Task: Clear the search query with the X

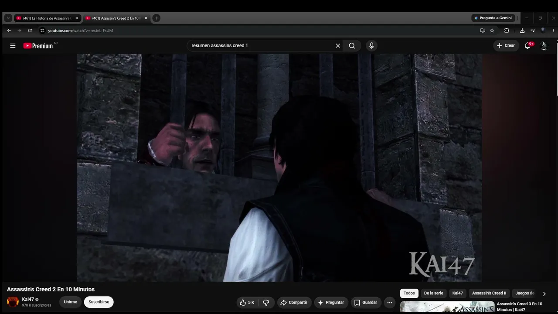Action: pos(338,46)
